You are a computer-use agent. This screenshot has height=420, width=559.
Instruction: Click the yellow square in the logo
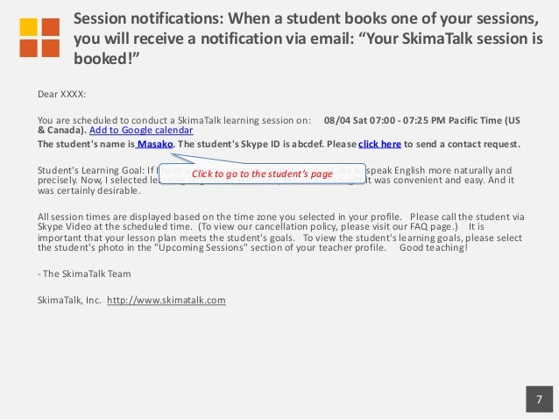tap(29, 26)
